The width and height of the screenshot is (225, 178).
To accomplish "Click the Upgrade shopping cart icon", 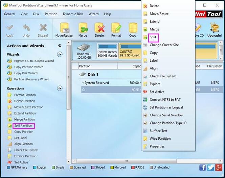I will coord(215,27).
